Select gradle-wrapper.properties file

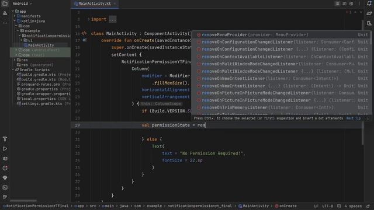[x=43, y=94]
